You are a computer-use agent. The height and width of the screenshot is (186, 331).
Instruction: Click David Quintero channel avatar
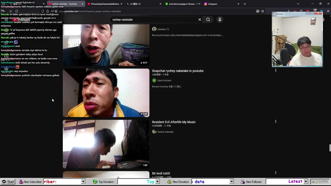point(154,80)
